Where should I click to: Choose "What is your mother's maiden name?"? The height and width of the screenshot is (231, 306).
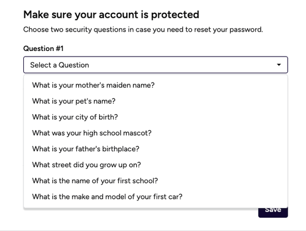tap(155, 85)
